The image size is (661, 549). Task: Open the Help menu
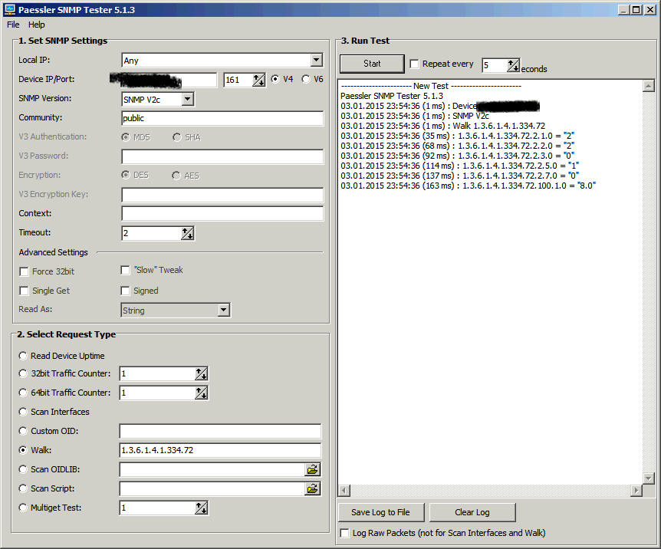(x=37, y=25)
